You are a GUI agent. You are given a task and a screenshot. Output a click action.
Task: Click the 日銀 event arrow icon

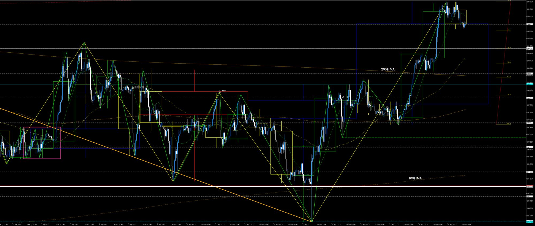pyautogui.click(x=343, y=97)
